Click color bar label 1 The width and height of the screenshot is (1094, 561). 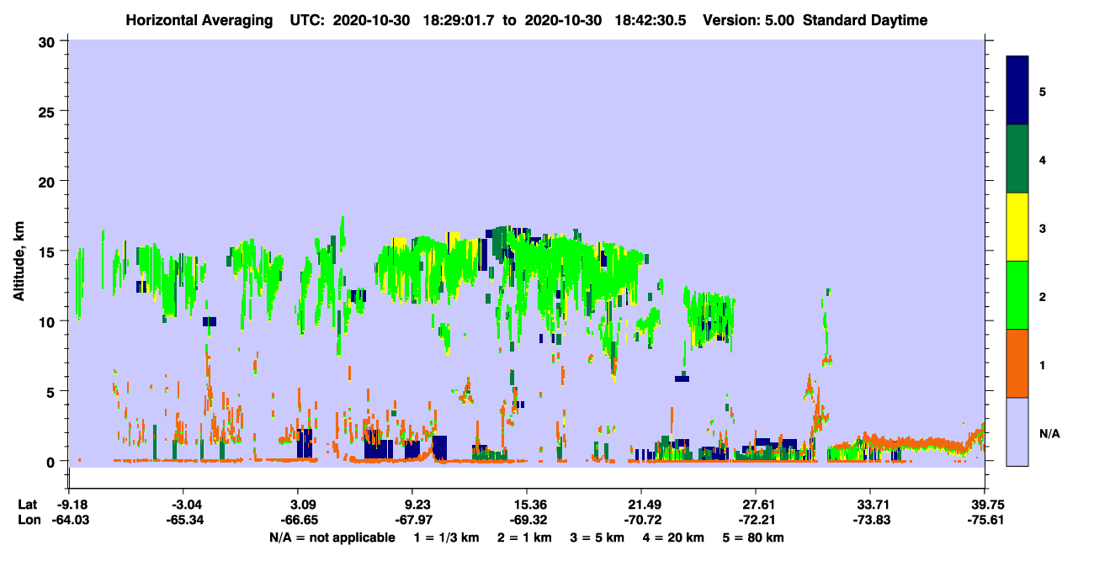pyautogui.click(x=1043, y=364)
